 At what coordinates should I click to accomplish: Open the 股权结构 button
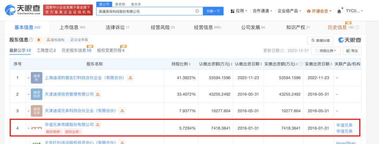(x=55, y=40)
